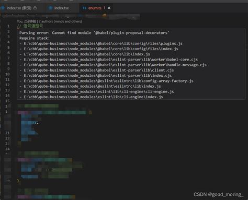248x200 pixels.
Task: Close the enum.ts tab
Action: (109, 8)
